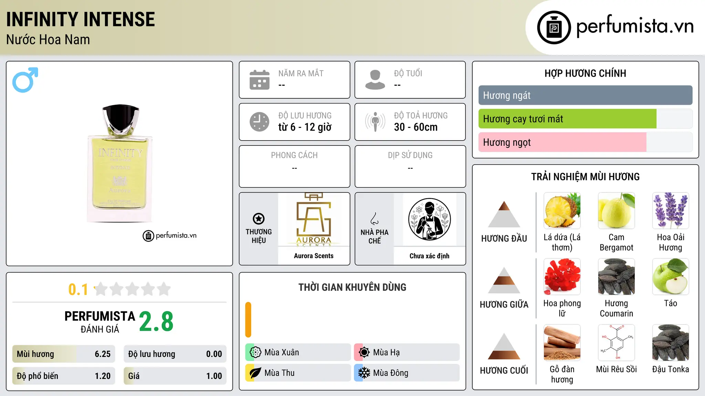Click the Đậu Tonka label
705x396 pixels.
click(x=671, y=369)
